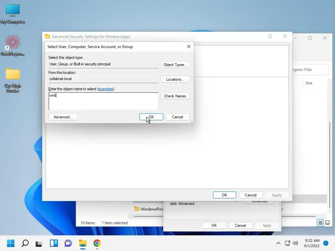The height and width of the screenshot is (251, 335).
Task: Switch Explorer to details view icon
Action: click(321, 223)
